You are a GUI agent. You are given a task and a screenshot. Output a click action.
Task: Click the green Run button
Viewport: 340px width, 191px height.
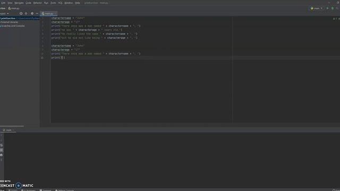tap(327, 8)
